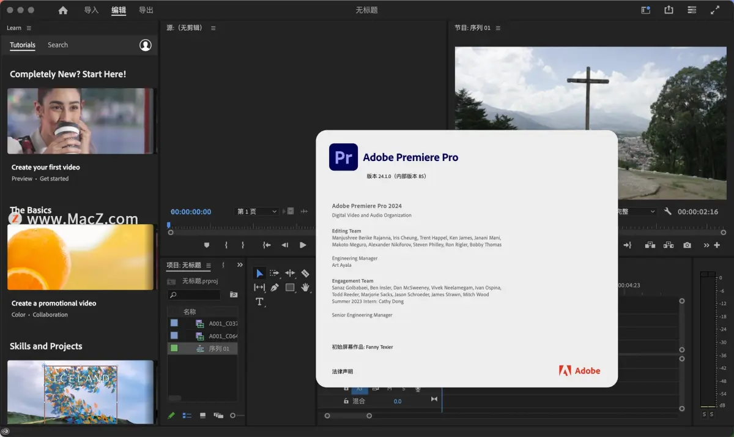Add marker in Source monitor

207,245
